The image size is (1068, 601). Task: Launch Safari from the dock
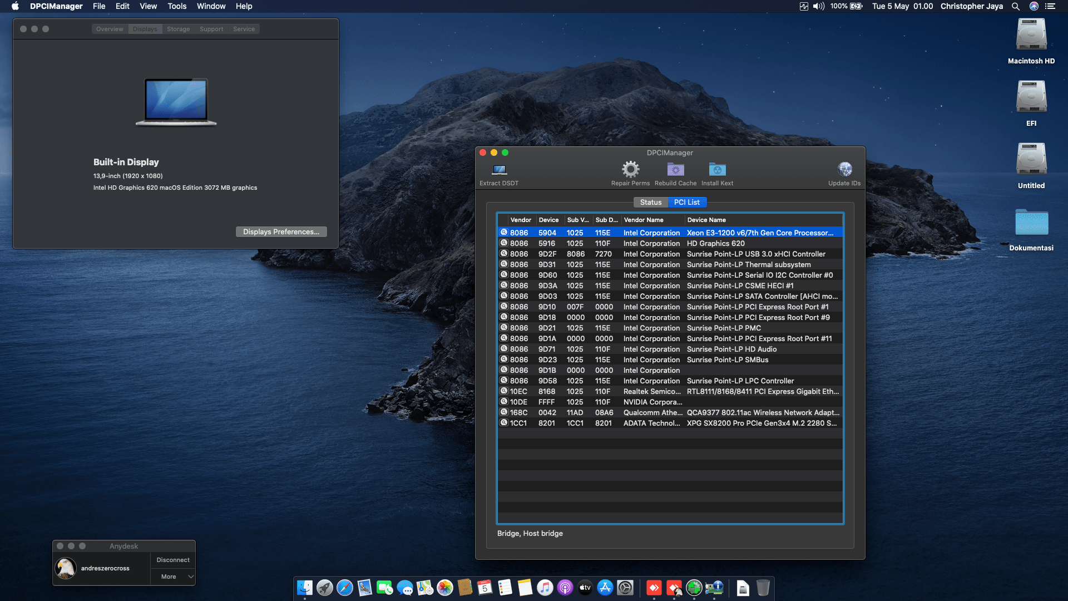pos(345,588)
